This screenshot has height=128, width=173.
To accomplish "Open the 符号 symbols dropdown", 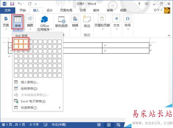I will 127,22.
